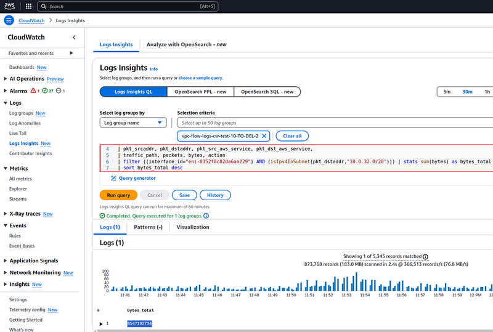
Task: Set time range to 5m
Action: (x=447, y=92)
